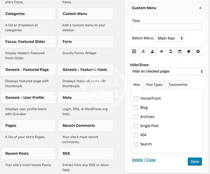Screen dimensions: 210x174
Task: Switch to the Taxonomies tab
Action: pyautogui.click(x=178, y=85)
